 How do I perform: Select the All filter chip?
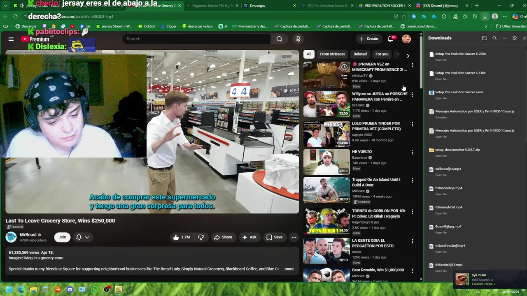pyautogui.click(x=309, y=54)
